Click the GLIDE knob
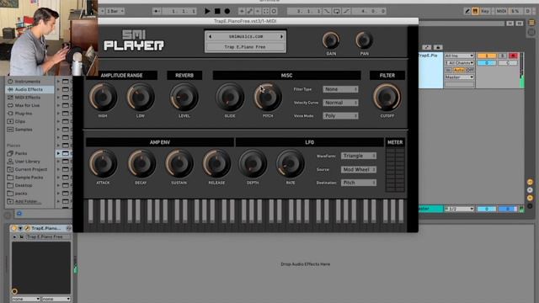Screen dimensions: 539x303 pyautogui.click(x=230, y=98)
